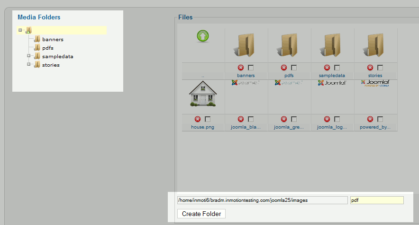Viewport: 419px width, 225px height.
Task: Check the banners folder checkbox
Action: click(251, 68)
